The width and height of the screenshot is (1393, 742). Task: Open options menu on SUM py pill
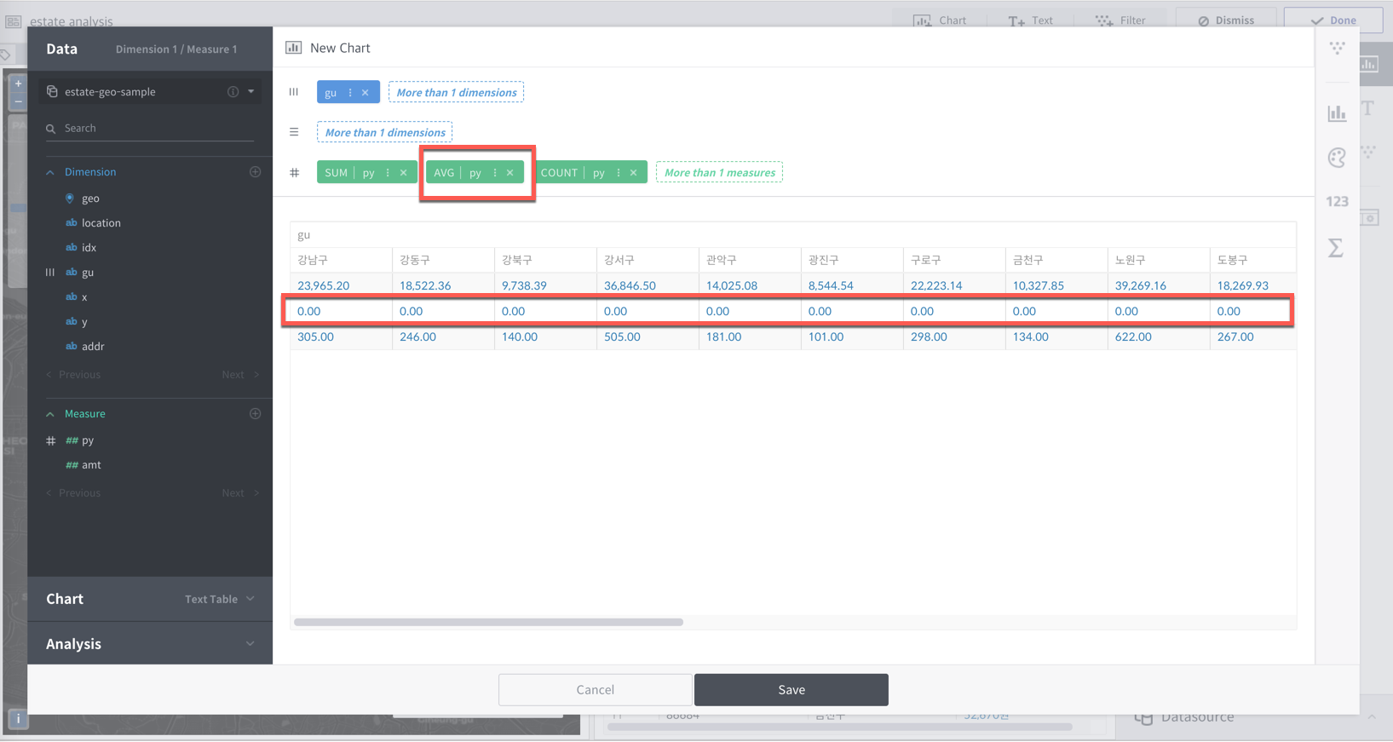388,172
